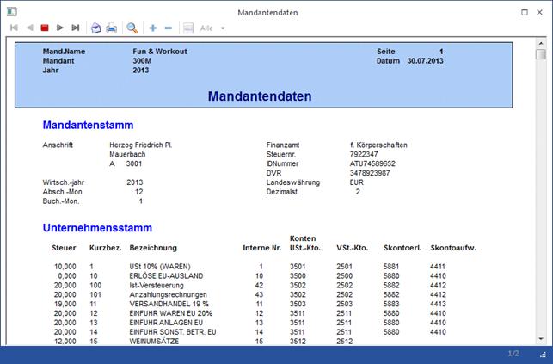Jump to last page of report
The image size is (553, 364).
pyautogui.click(x=76, y=28)
